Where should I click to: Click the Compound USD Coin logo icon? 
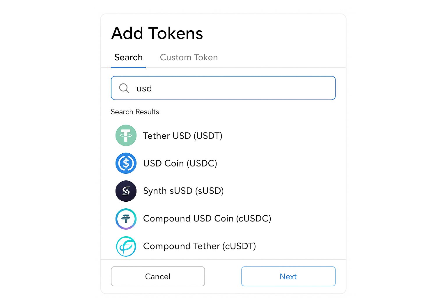126,219
